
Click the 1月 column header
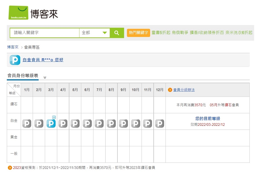pos(27,90)
